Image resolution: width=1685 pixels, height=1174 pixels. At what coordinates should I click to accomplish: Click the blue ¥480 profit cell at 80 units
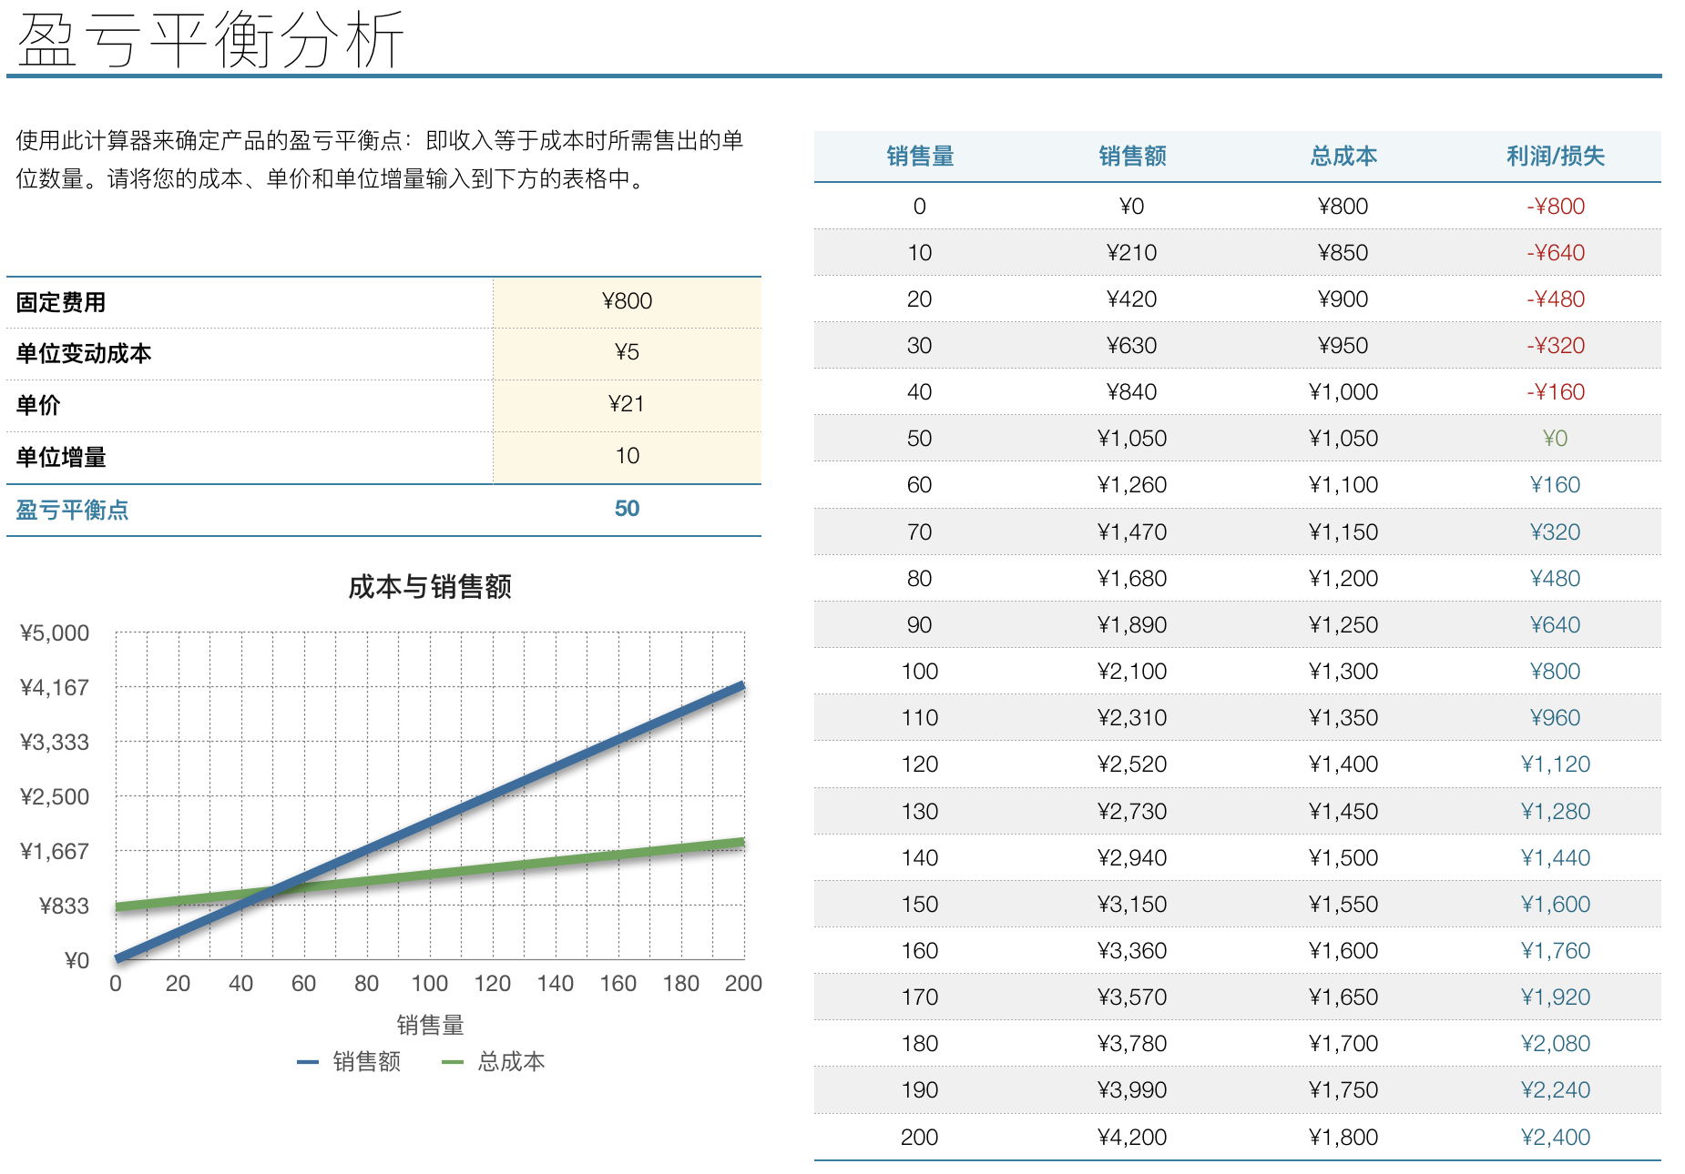click(x=1556, y=579)
